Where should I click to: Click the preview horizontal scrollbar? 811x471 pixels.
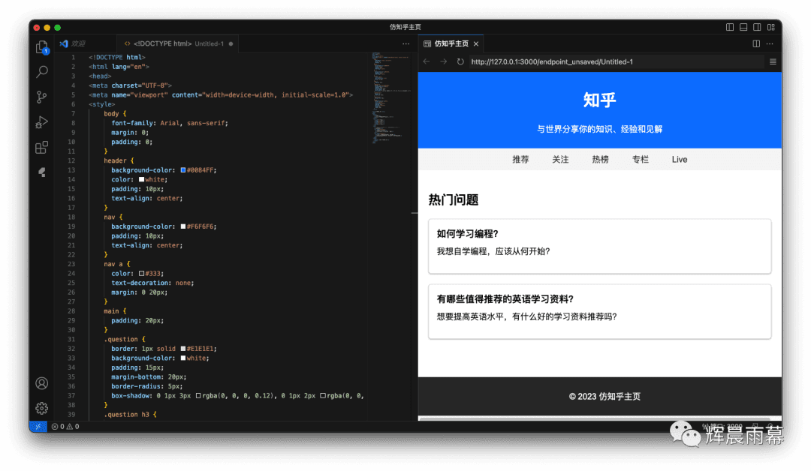click(595, 418)
